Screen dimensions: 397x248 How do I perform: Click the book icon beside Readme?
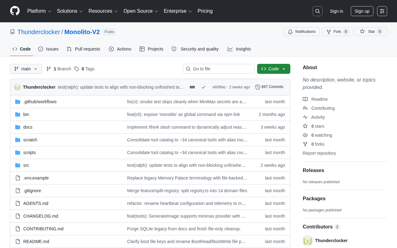[305, 99]
